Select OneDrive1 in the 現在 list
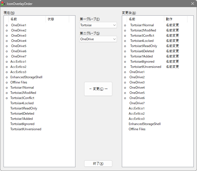Image resolution: width=197 pixels, height=171 pixels. point(19,25)
